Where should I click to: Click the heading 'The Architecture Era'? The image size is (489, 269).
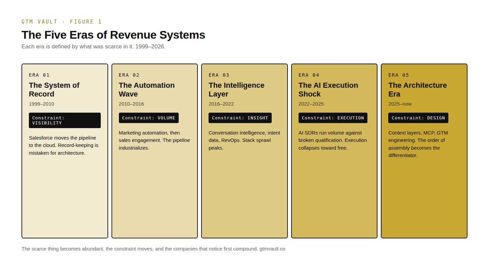point(417,89)
